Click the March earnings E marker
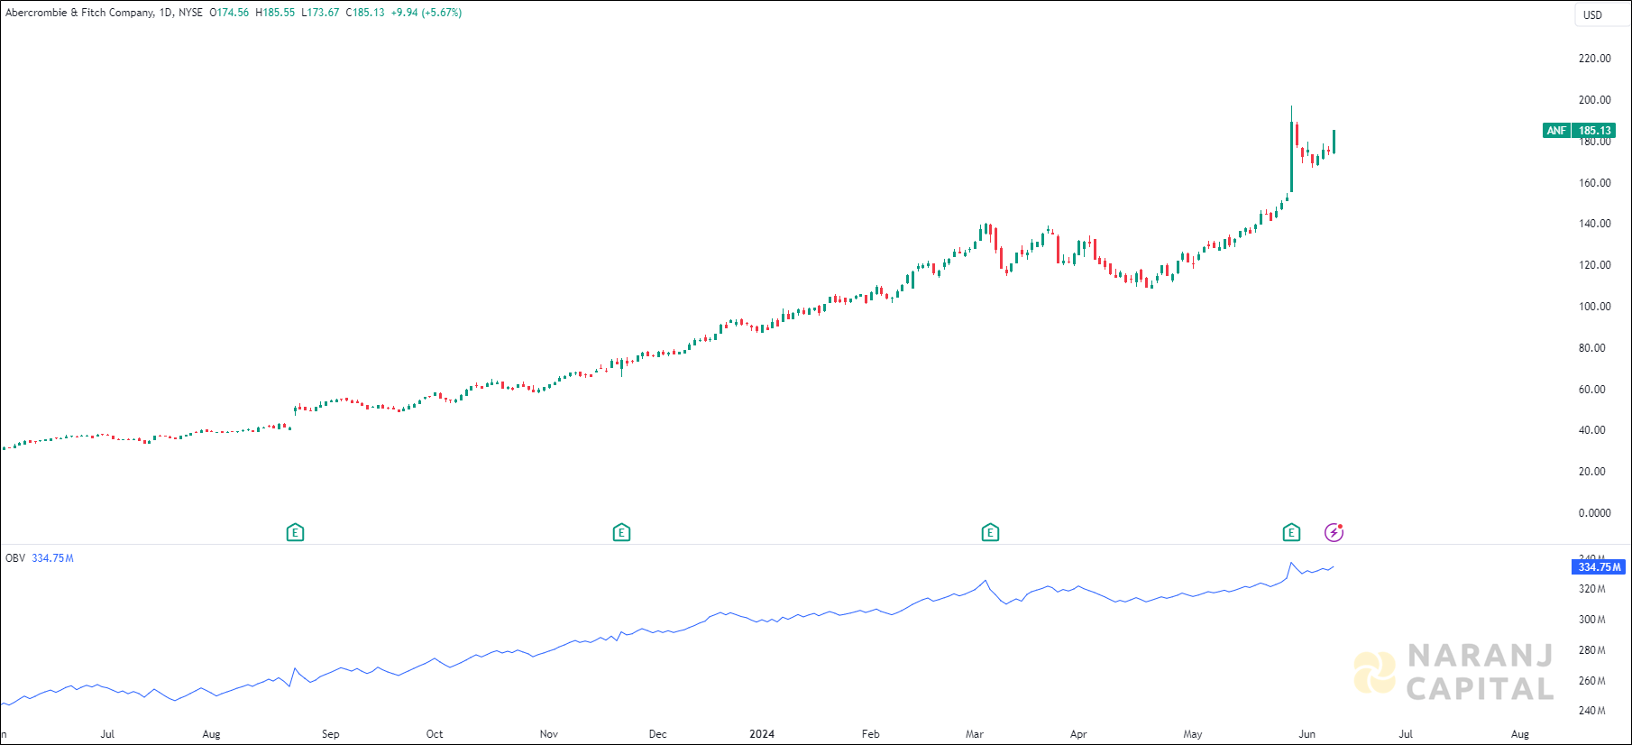Image resolution: width=1632 pixels, height=745 pixels. 990,533
